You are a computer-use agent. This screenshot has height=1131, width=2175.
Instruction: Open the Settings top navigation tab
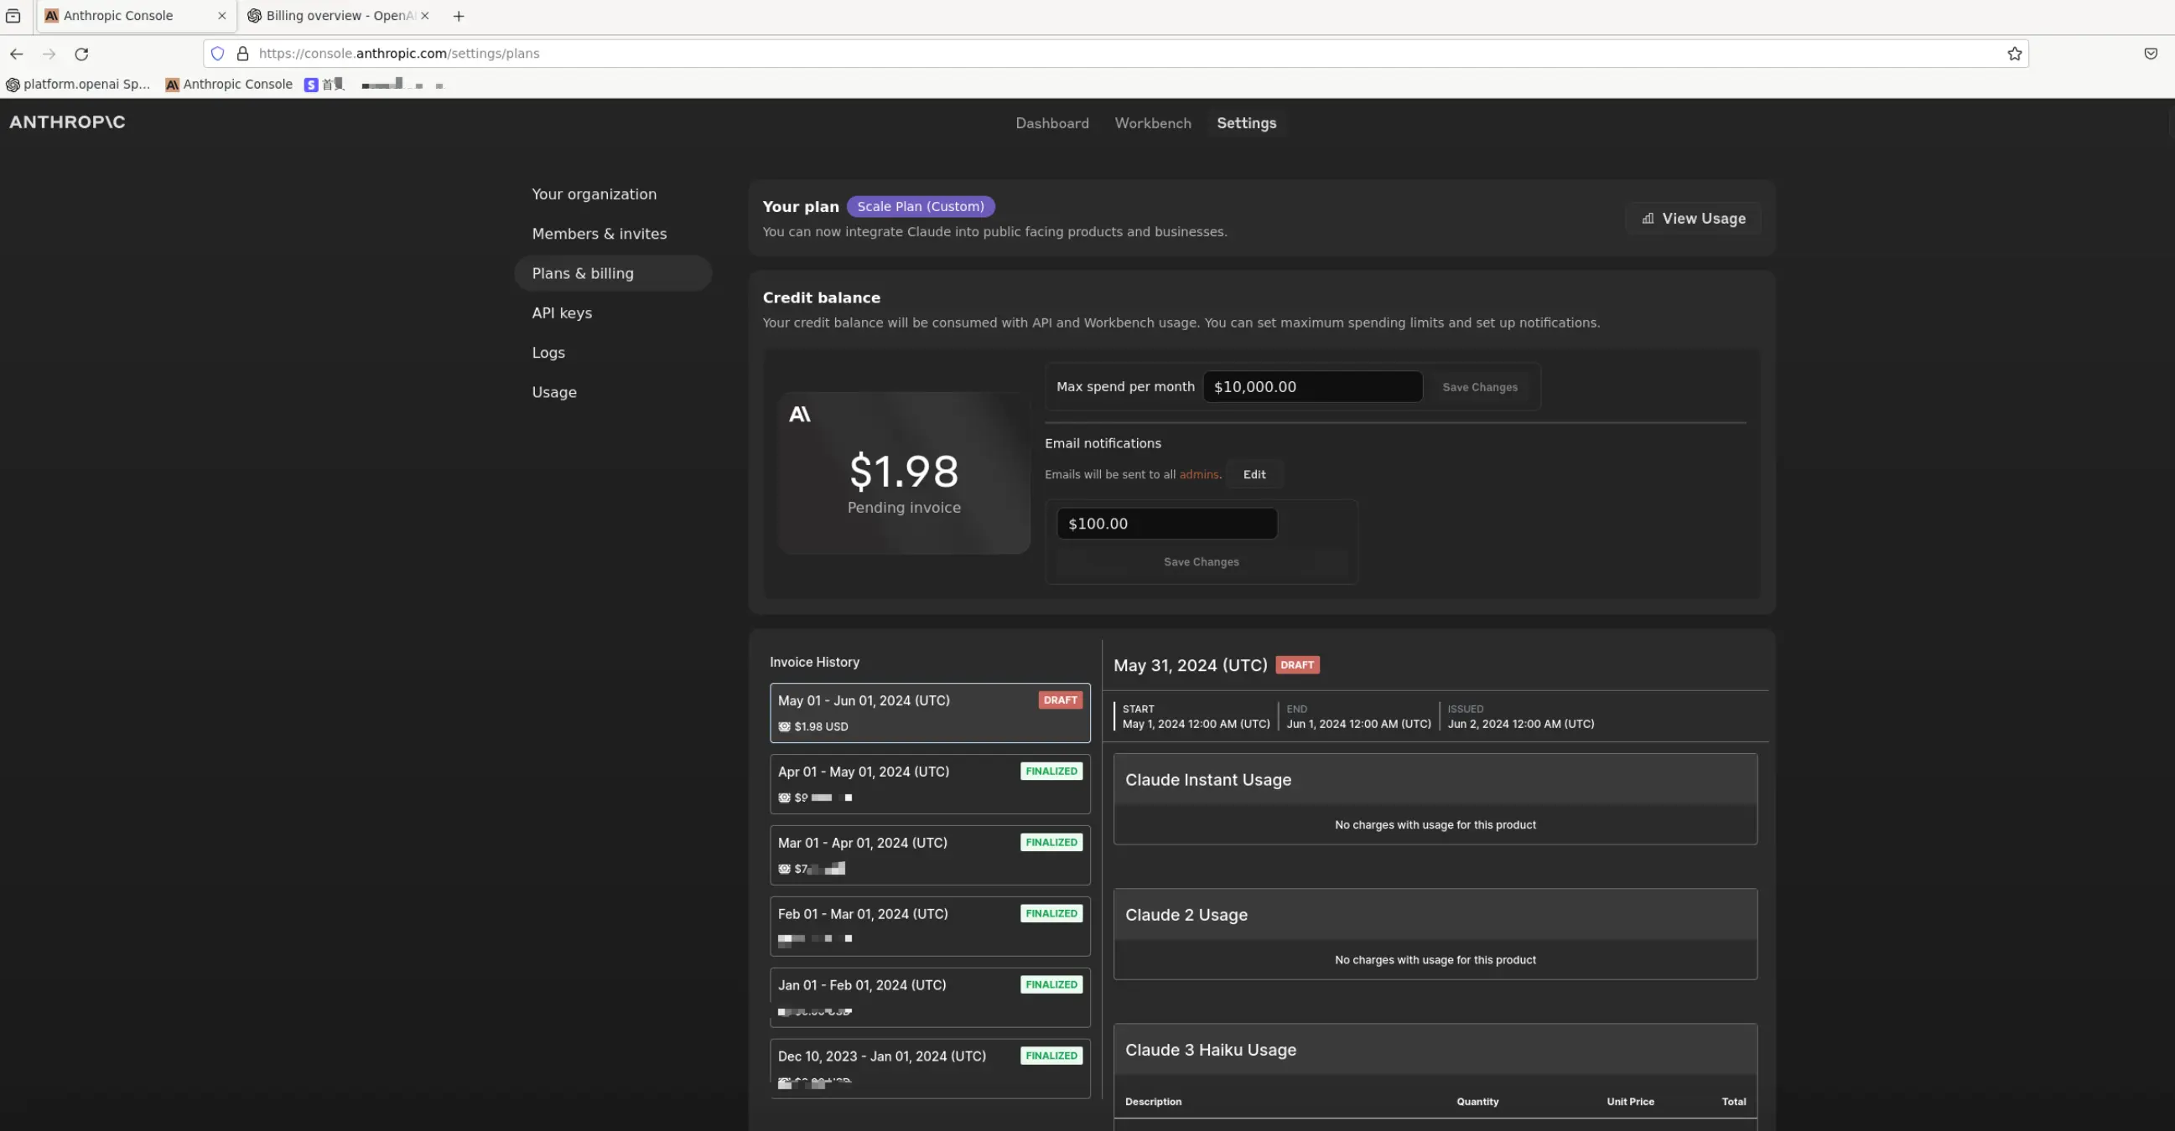1246,123
